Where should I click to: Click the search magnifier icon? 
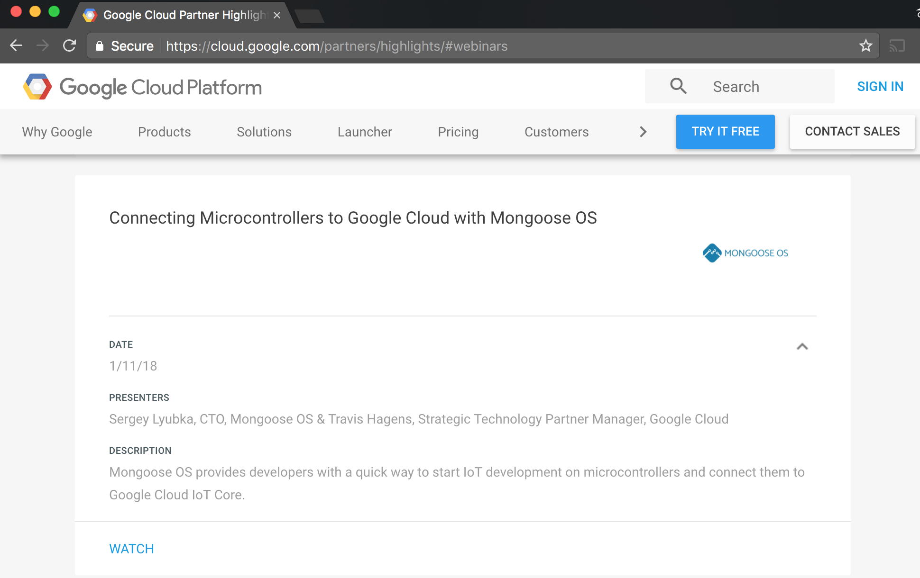pos(678,86)
